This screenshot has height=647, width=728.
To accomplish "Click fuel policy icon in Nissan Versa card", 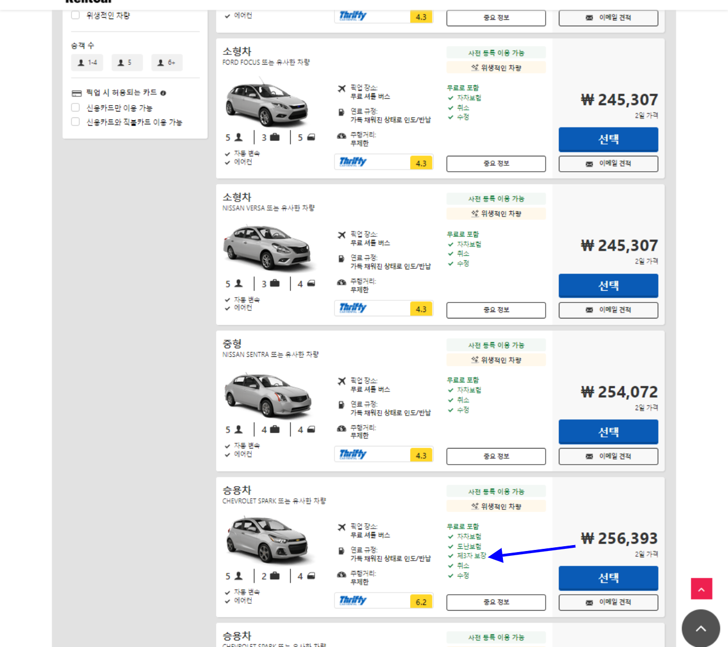I will (x=341, y=259).
